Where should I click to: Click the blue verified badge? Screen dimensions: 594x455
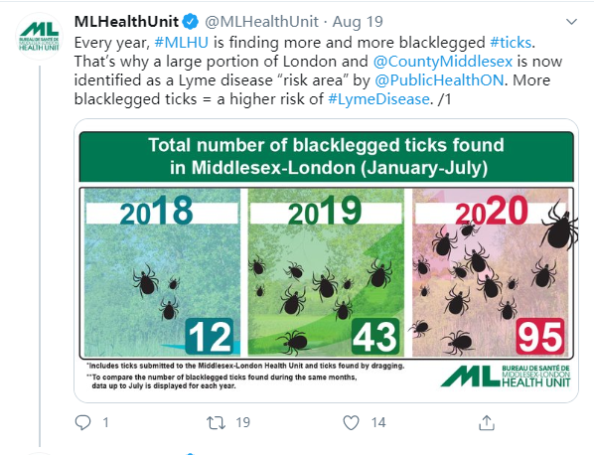click(x=191, y=22)
